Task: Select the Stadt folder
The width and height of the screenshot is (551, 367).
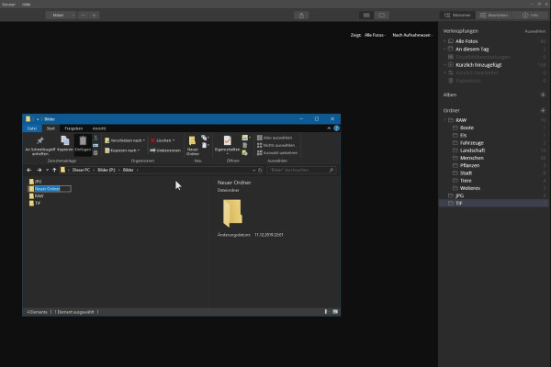Action: [466, 173]
